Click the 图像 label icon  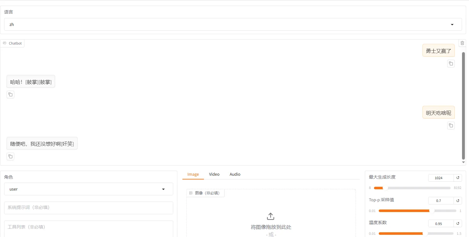coord(191,193)
